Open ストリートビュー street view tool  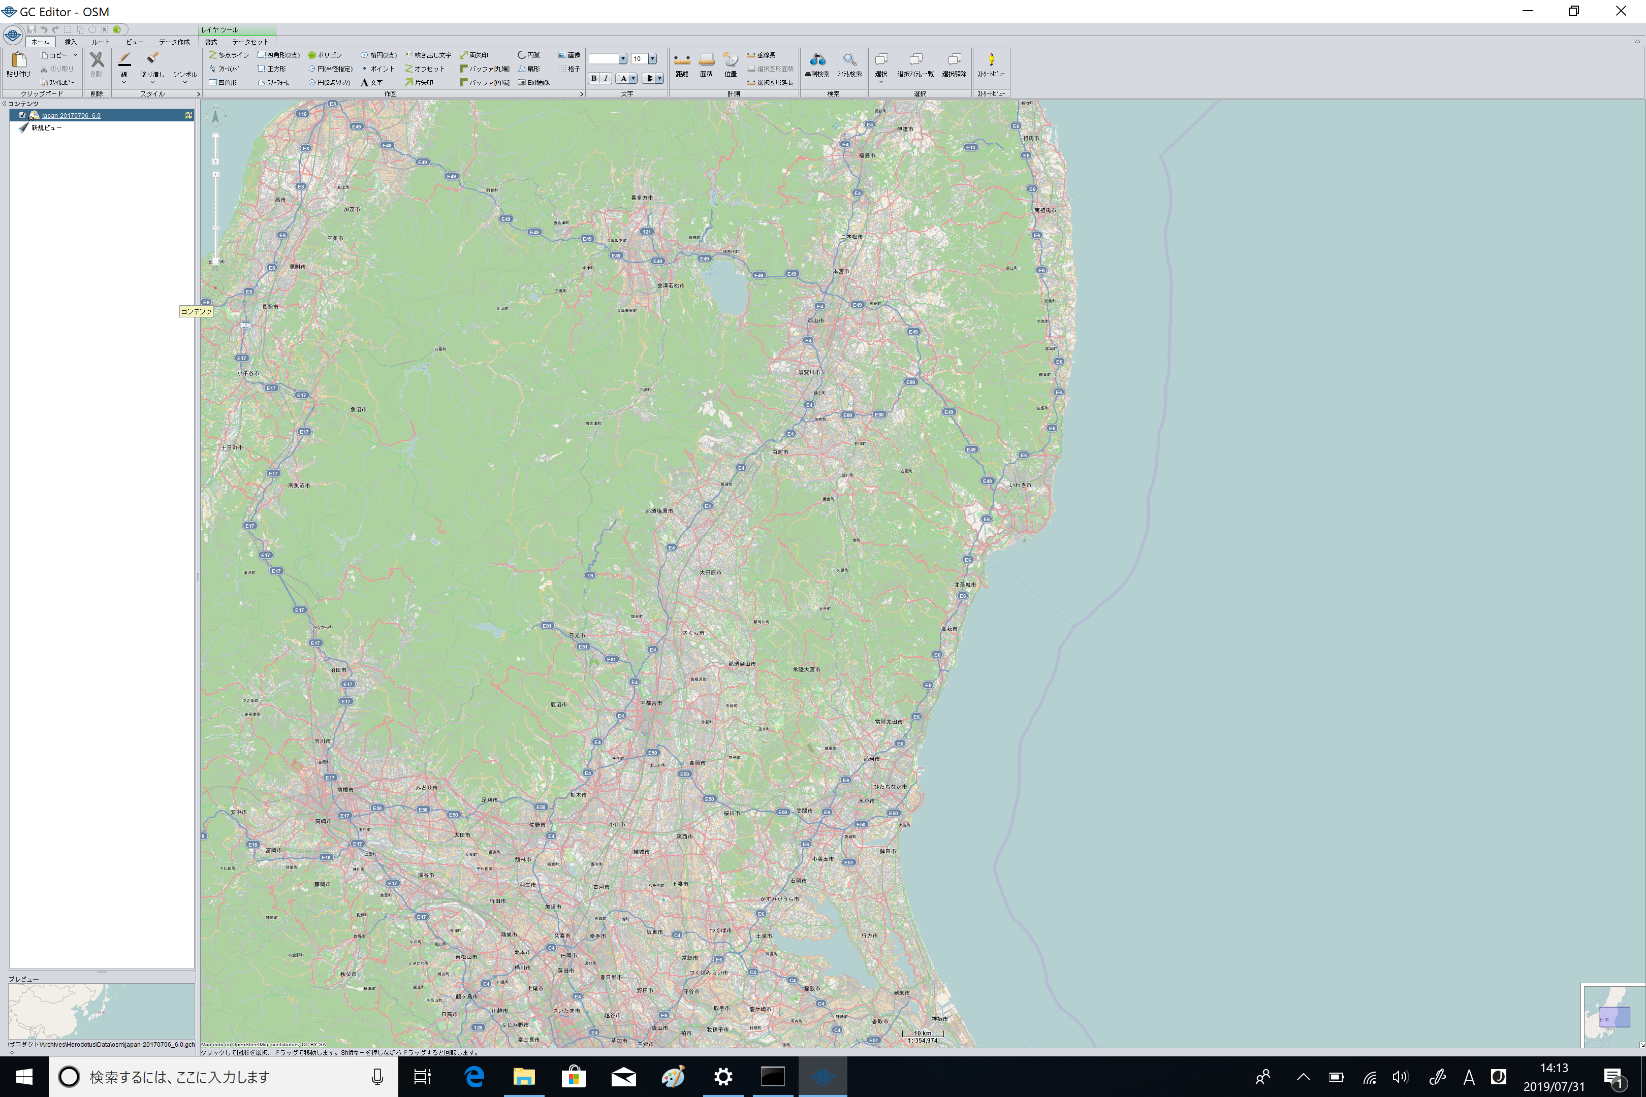click(x=991, y=63)
